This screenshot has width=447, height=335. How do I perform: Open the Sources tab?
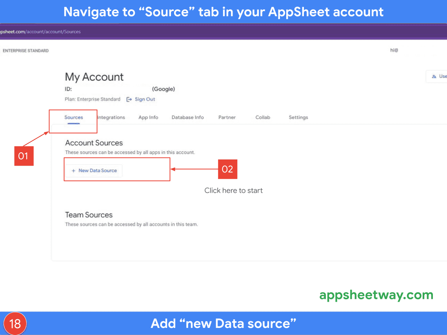74,118
